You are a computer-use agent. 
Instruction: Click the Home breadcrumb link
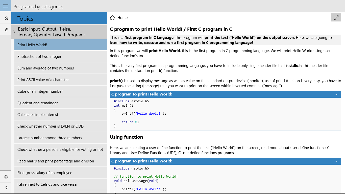(x=122, y=18)
